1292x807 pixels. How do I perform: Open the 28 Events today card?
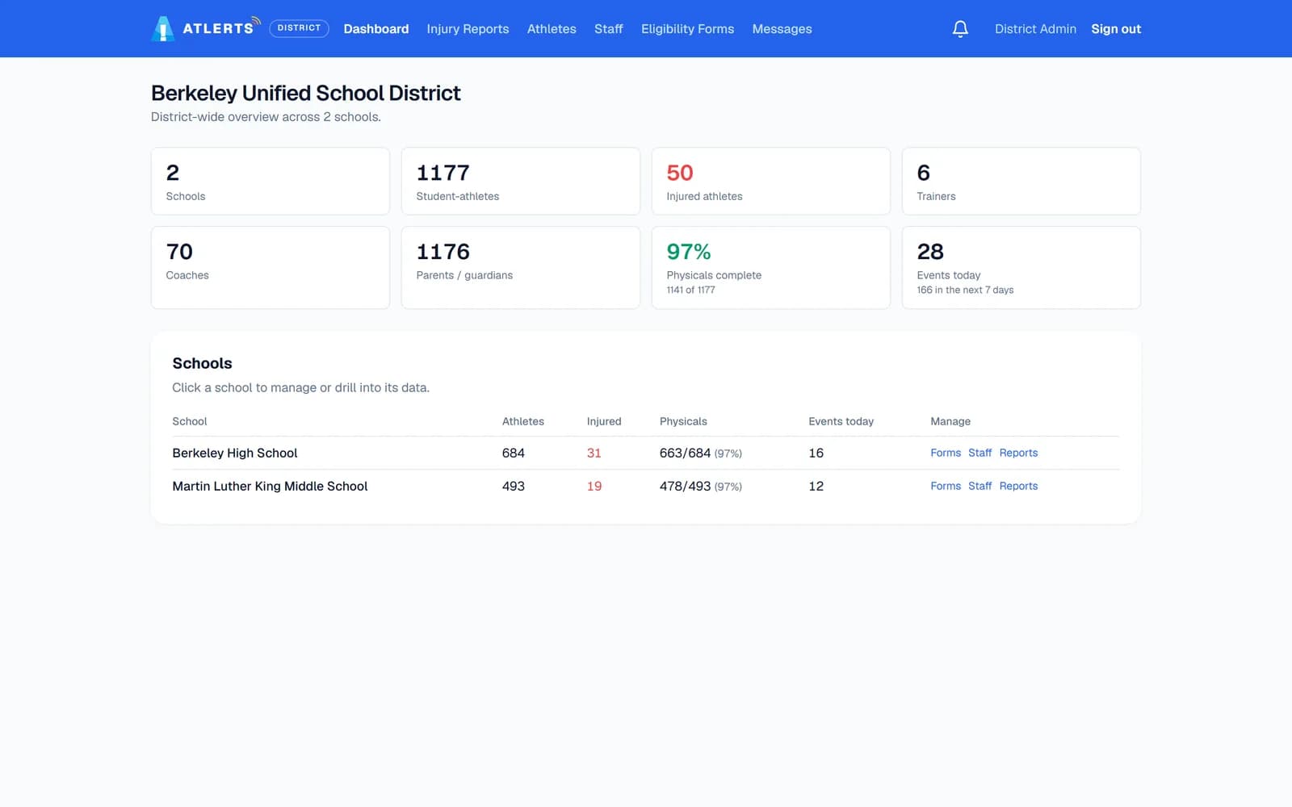(1021, 267)
